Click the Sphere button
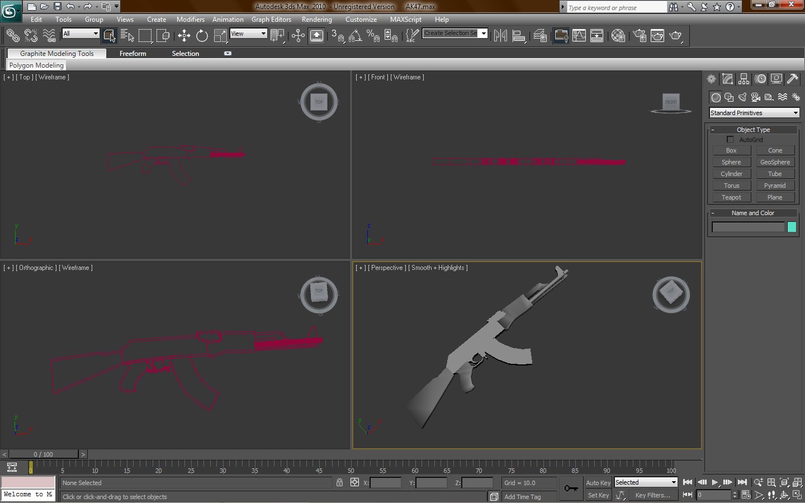Viewport: 805px width, 503px height. (x=731, y=162)
